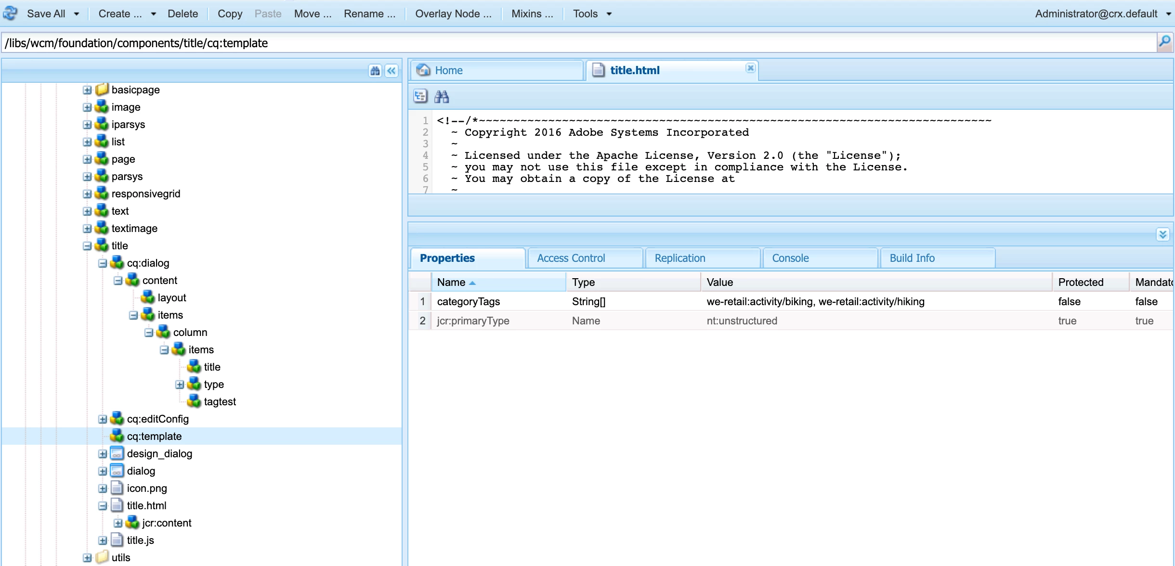Click the Delete toolbar button
Screen dimensions: 1175x566
coord(183,14)
